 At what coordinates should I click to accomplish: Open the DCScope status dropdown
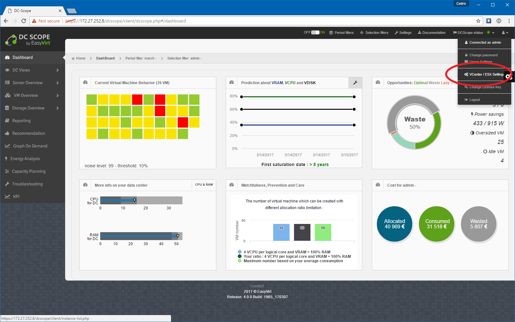473,33
